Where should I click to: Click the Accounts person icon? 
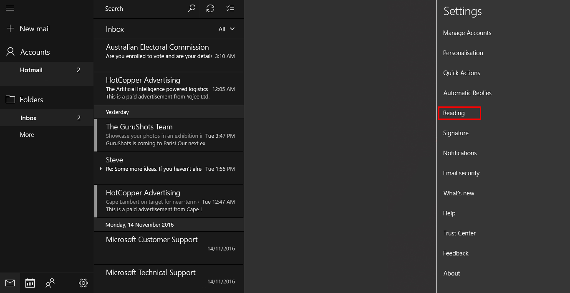(10, 52)
